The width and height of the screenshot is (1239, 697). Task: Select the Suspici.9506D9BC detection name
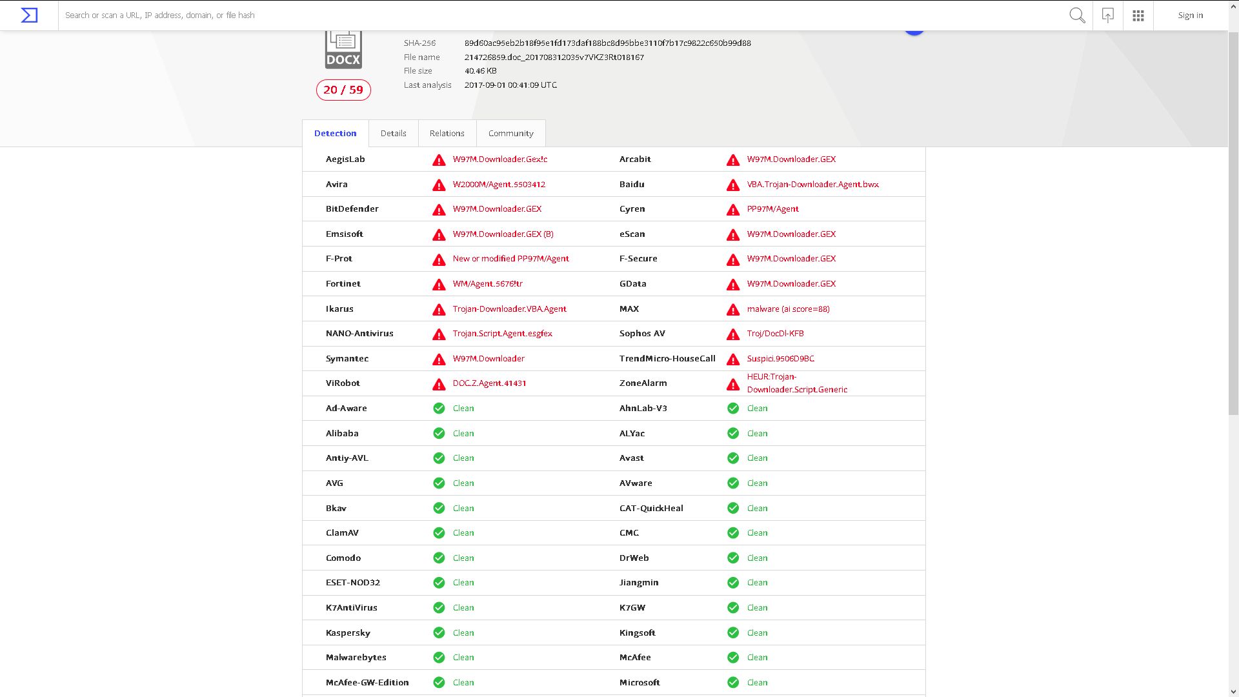781,359
